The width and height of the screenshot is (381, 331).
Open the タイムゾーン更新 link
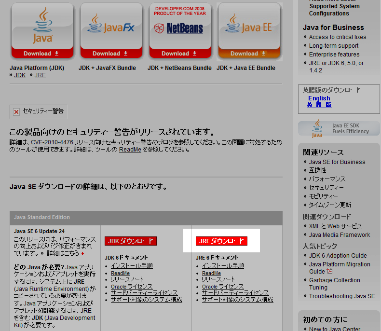click(x=330, y=205)
